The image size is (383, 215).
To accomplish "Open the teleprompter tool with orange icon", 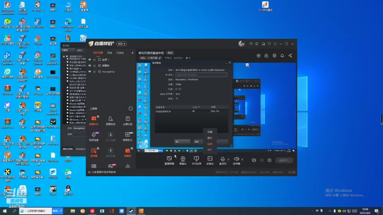I will pyautogui.click(x=93, y=152).
